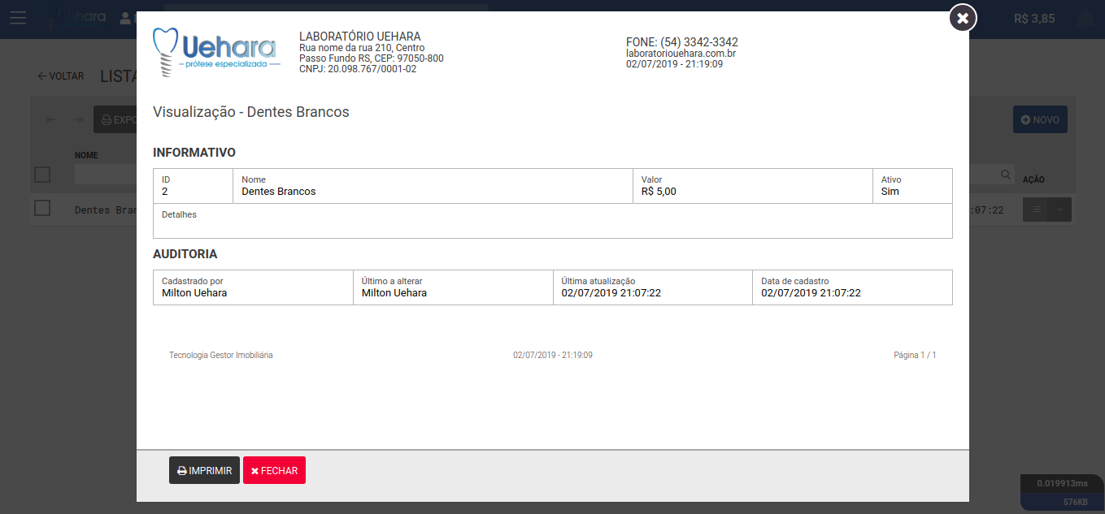
Task: Click the user profile icon in header
Action: click(x=125, y=17)
